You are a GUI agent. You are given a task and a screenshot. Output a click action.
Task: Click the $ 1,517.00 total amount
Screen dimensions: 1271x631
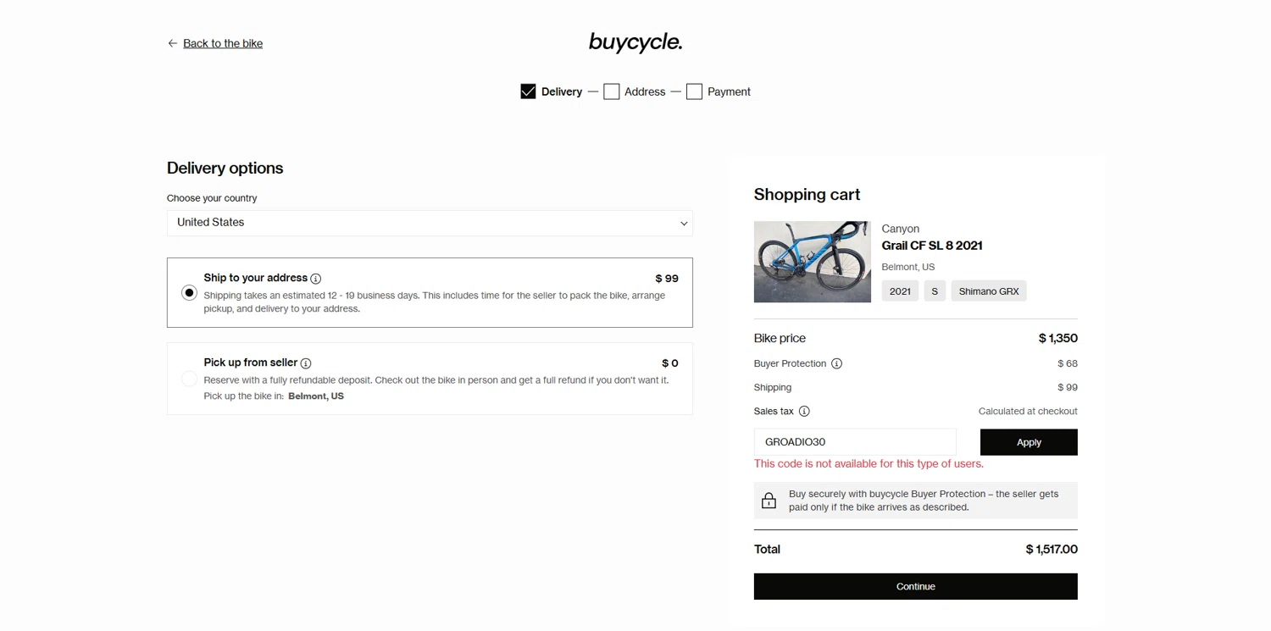click(x=1052, y=549)
